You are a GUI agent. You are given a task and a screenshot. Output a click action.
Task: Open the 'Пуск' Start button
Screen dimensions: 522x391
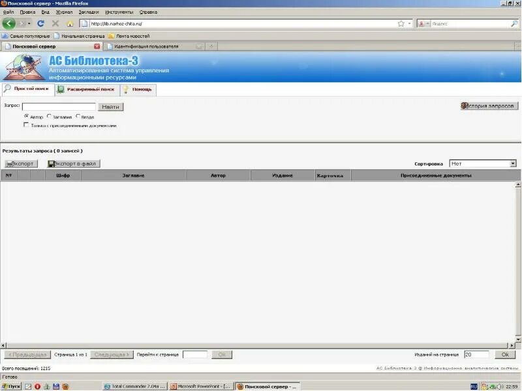point(11,386)
